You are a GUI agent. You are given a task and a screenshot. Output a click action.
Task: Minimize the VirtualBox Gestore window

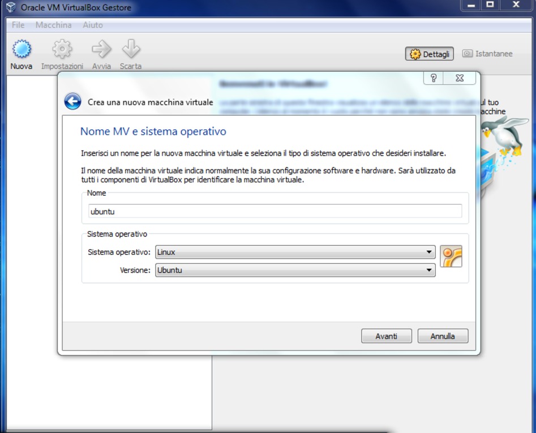[x=471, y=5]
